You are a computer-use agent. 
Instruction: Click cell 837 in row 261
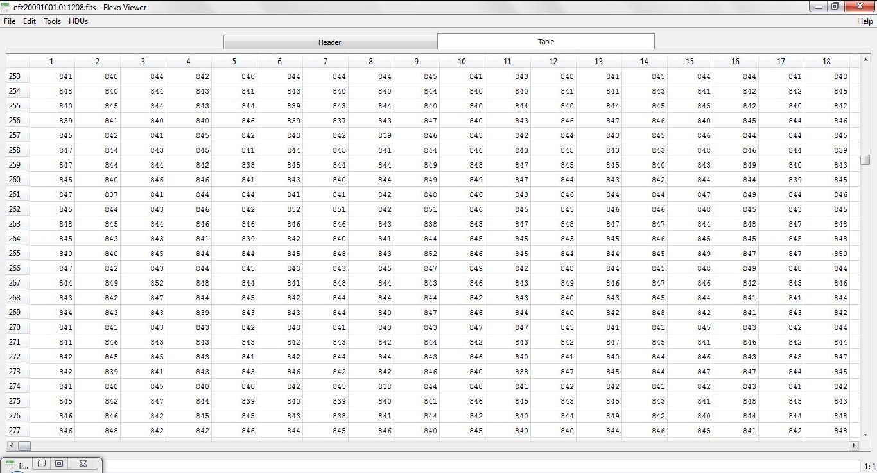(98, 194)
